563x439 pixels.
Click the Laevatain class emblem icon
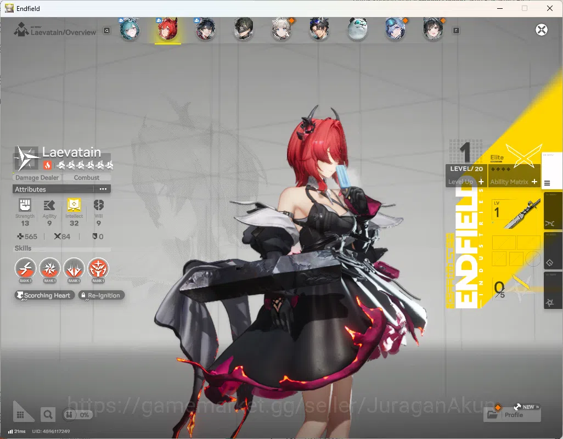(26, 158)
